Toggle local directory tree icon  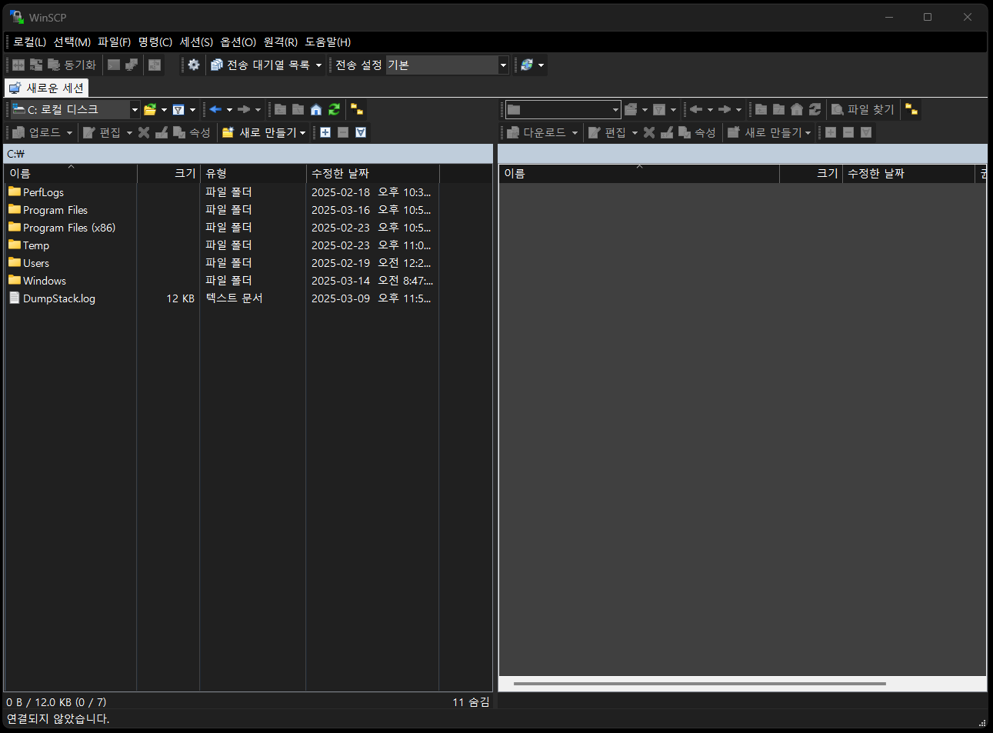[x=357, y=110]
